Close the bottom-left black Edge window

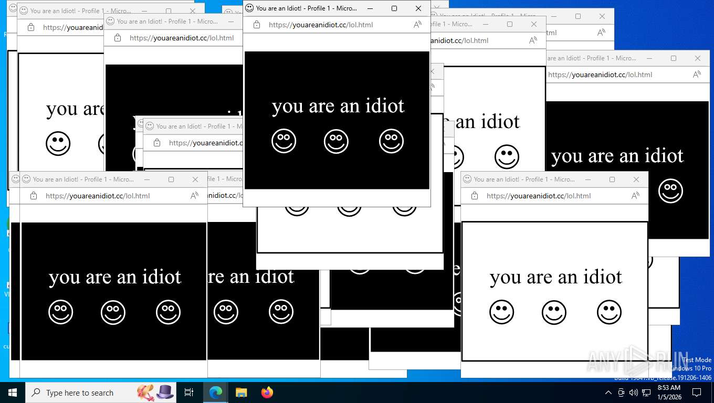(195, 179)
